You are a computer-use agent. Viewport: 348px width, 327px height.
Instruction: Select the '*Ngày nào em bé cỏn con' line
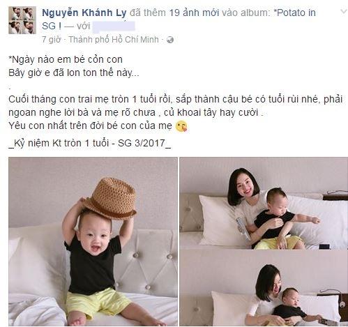pos(66,60)
